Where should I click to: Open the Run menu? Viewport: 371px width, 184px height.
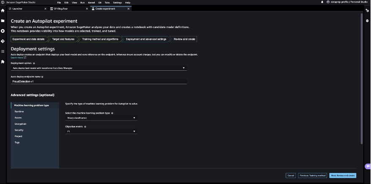click(x=82, y=3)
